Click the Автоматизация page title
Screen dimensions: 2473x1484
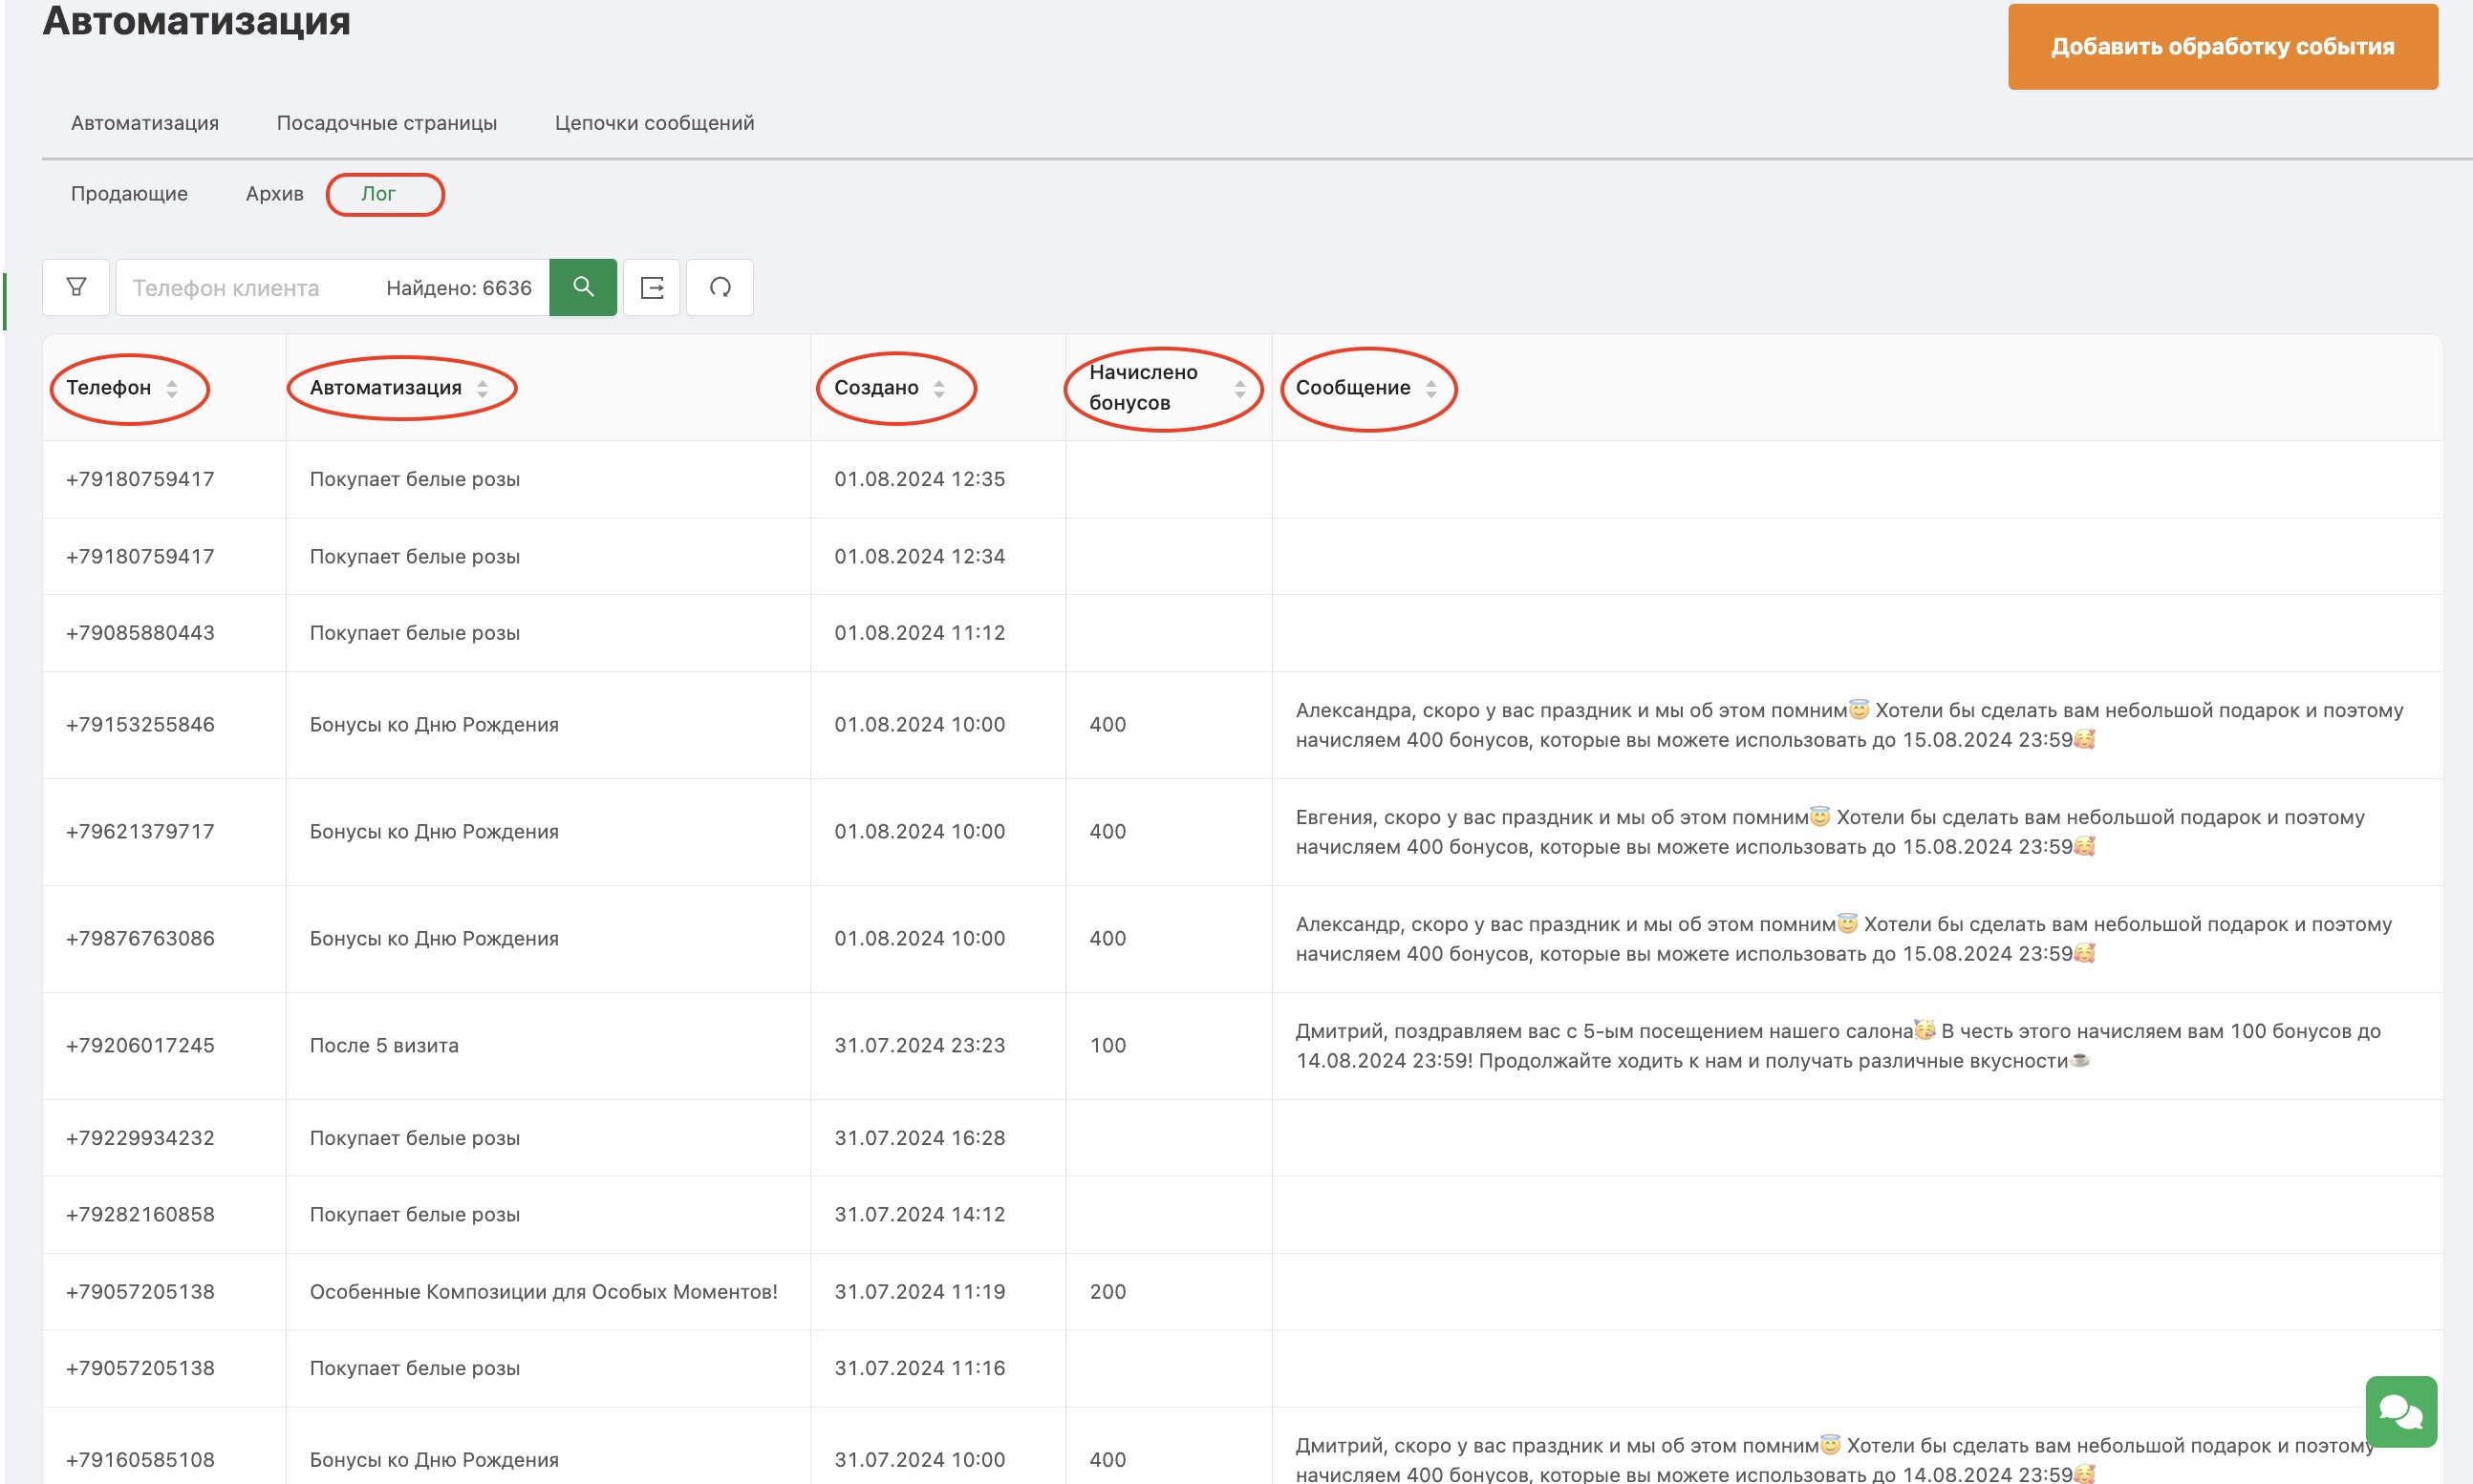197,20
